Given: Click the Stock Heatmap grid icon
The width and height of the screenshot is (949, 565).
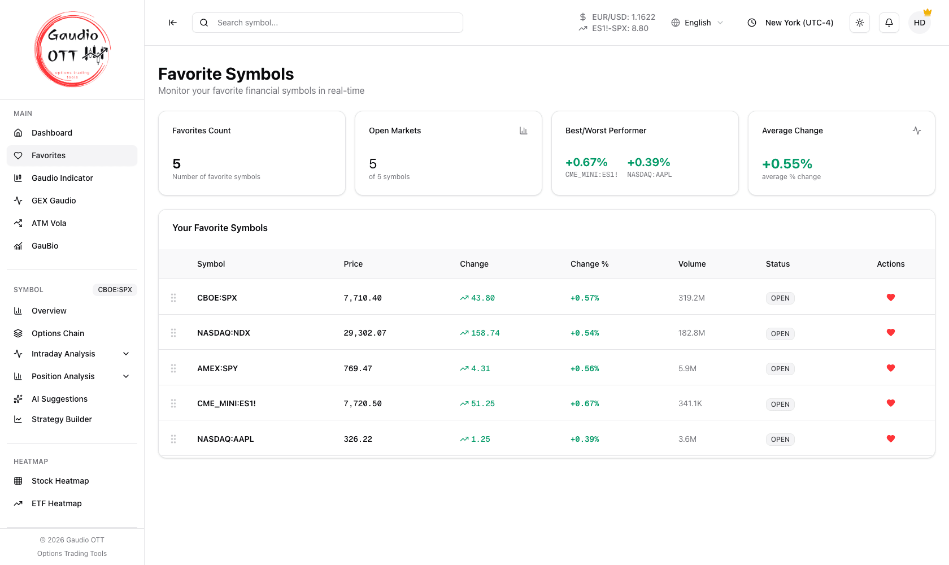Looking at the screenshot, I should 18,481.
